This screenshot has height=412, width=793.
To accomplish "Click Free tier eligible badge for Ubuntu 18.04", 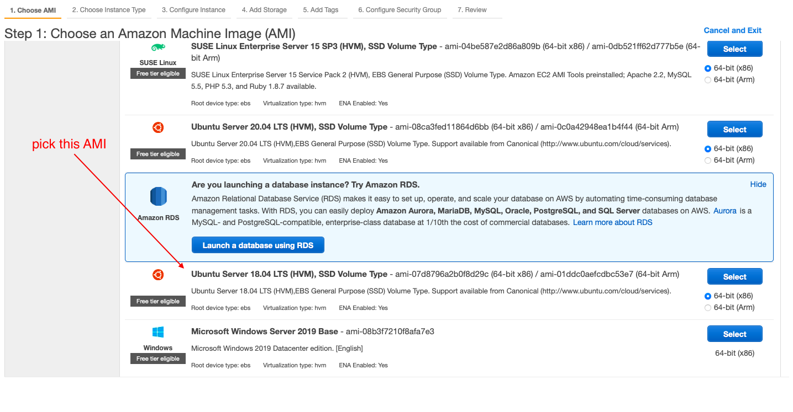I will [158, 301].
